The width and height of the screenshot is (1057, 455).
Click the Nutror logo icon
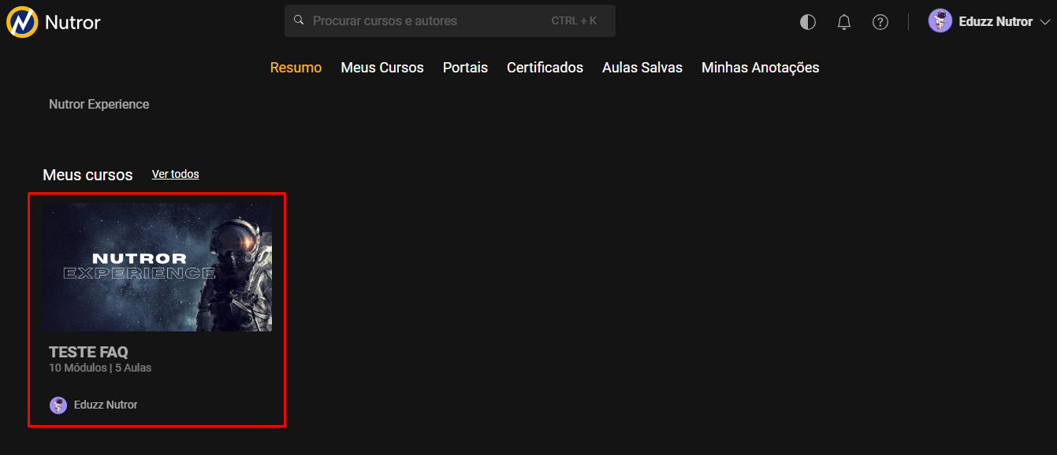pos(22,22)
